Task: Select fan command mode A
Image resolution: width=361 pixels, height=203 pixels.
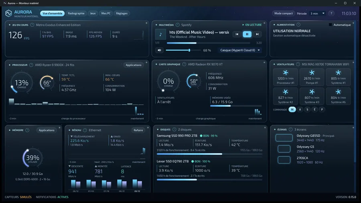Action: [300, 110]
